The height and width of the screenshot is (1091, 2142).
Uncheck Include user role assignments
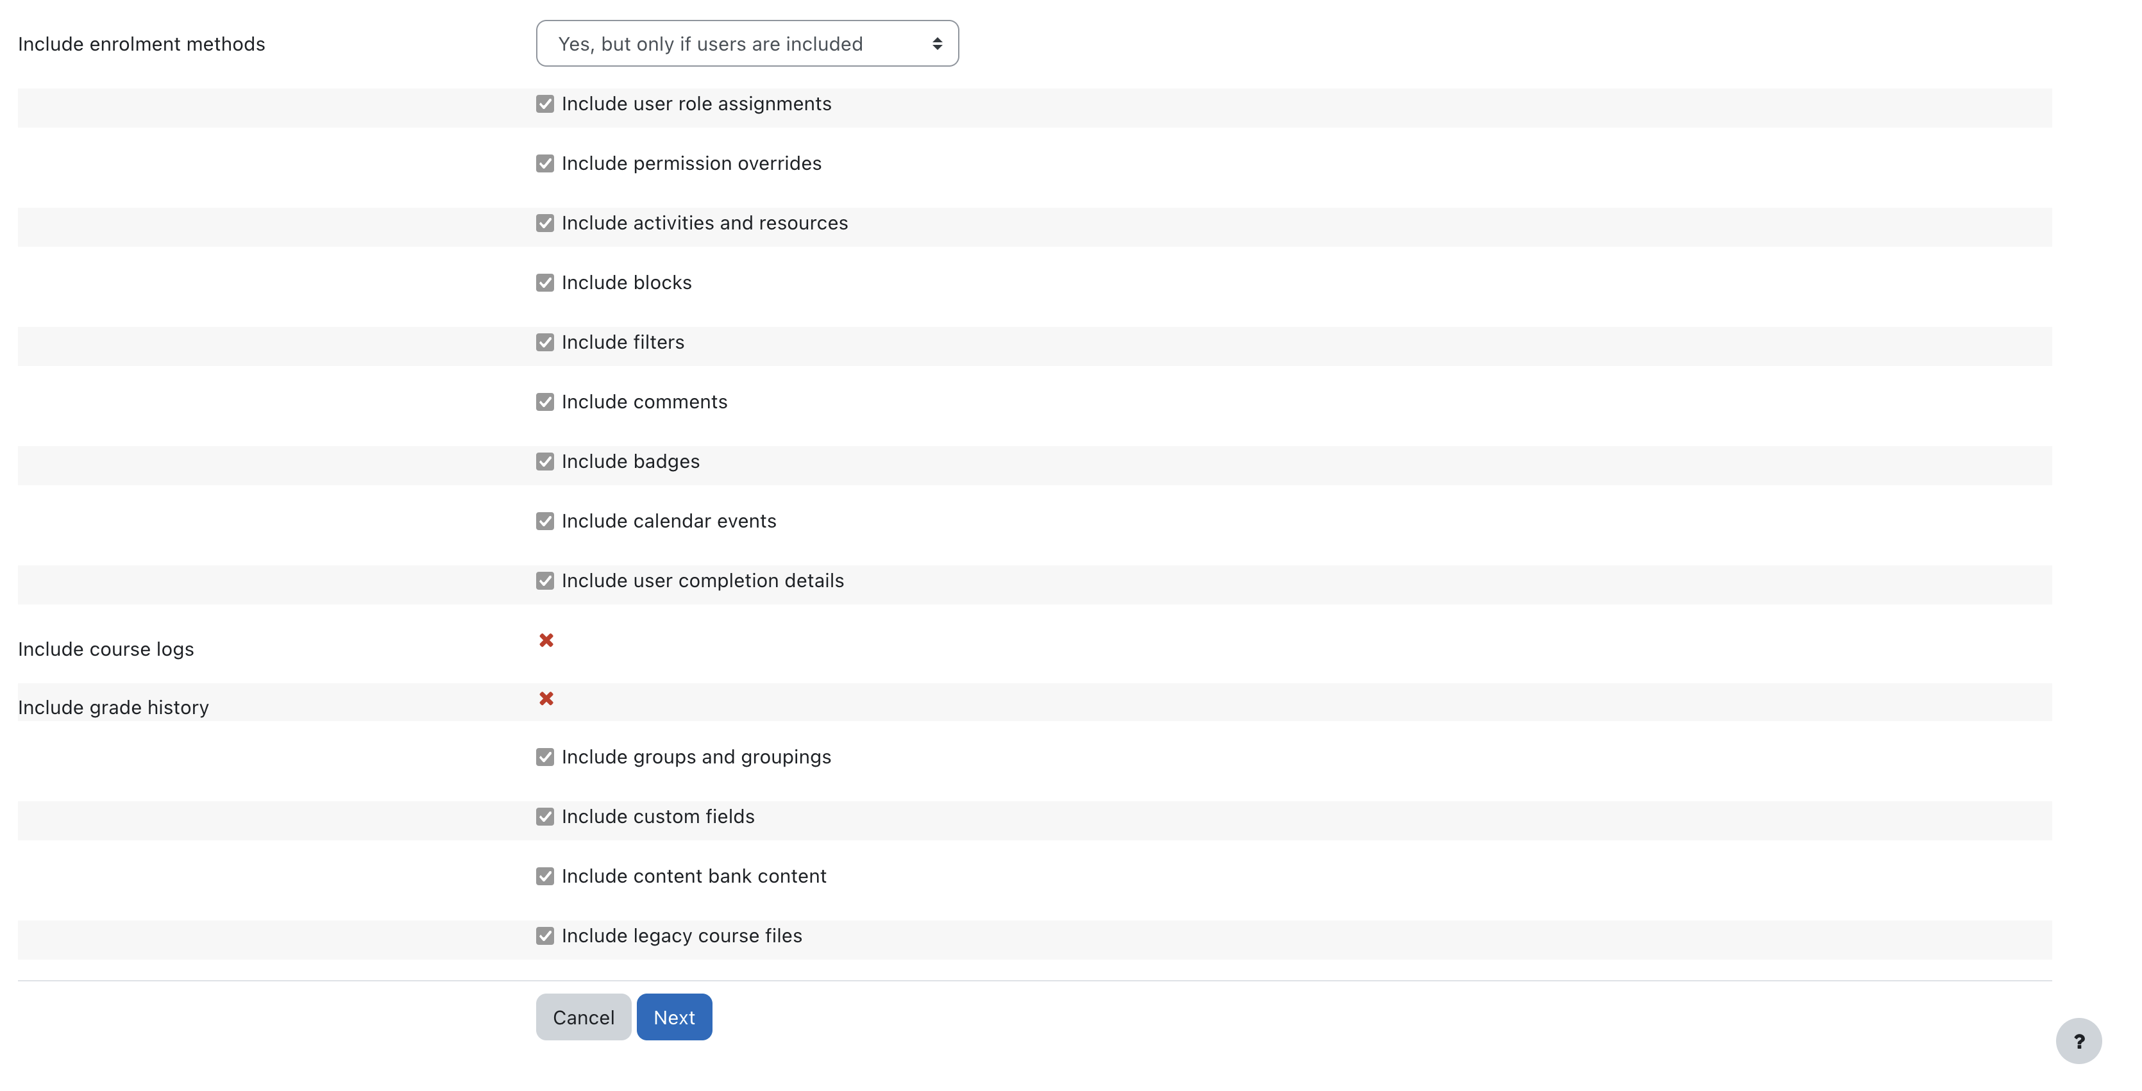(546, 104)
